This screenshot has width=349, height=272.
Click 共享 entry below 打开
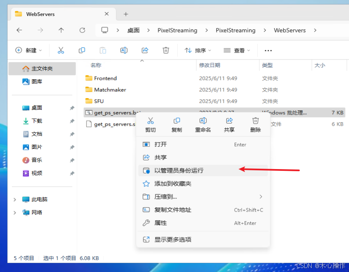(x=203, y=157)
